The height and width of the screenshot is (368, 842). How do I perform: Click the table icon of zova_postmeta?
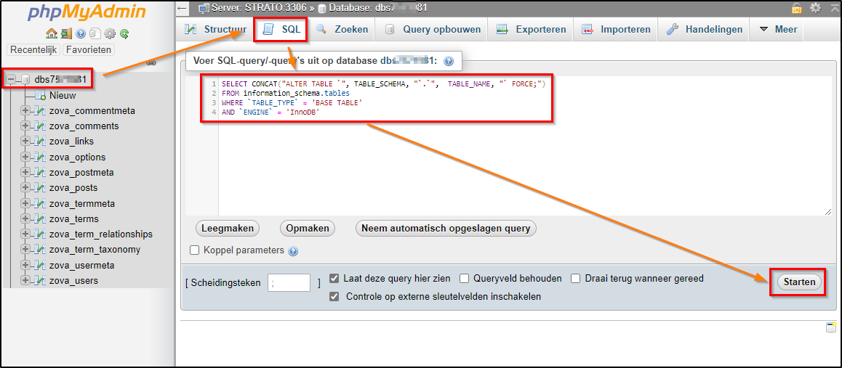[40, 173]
